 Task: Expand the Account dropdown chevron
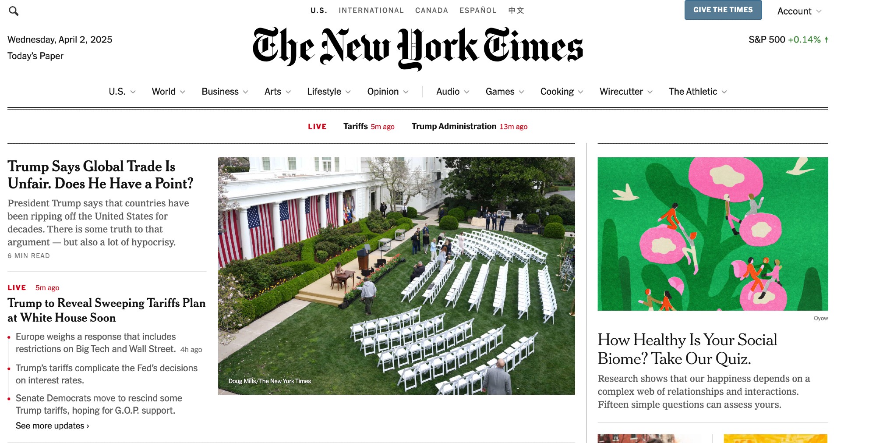click(819, 11)
